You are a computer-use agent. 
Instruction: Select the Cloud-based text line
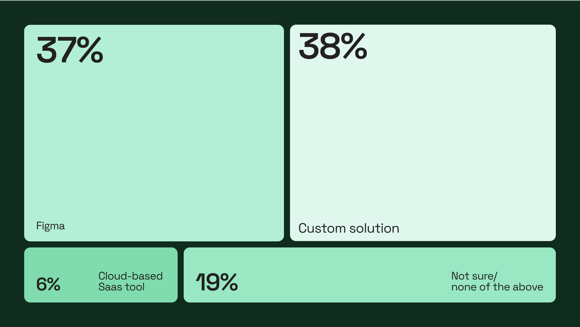[131, 276]
